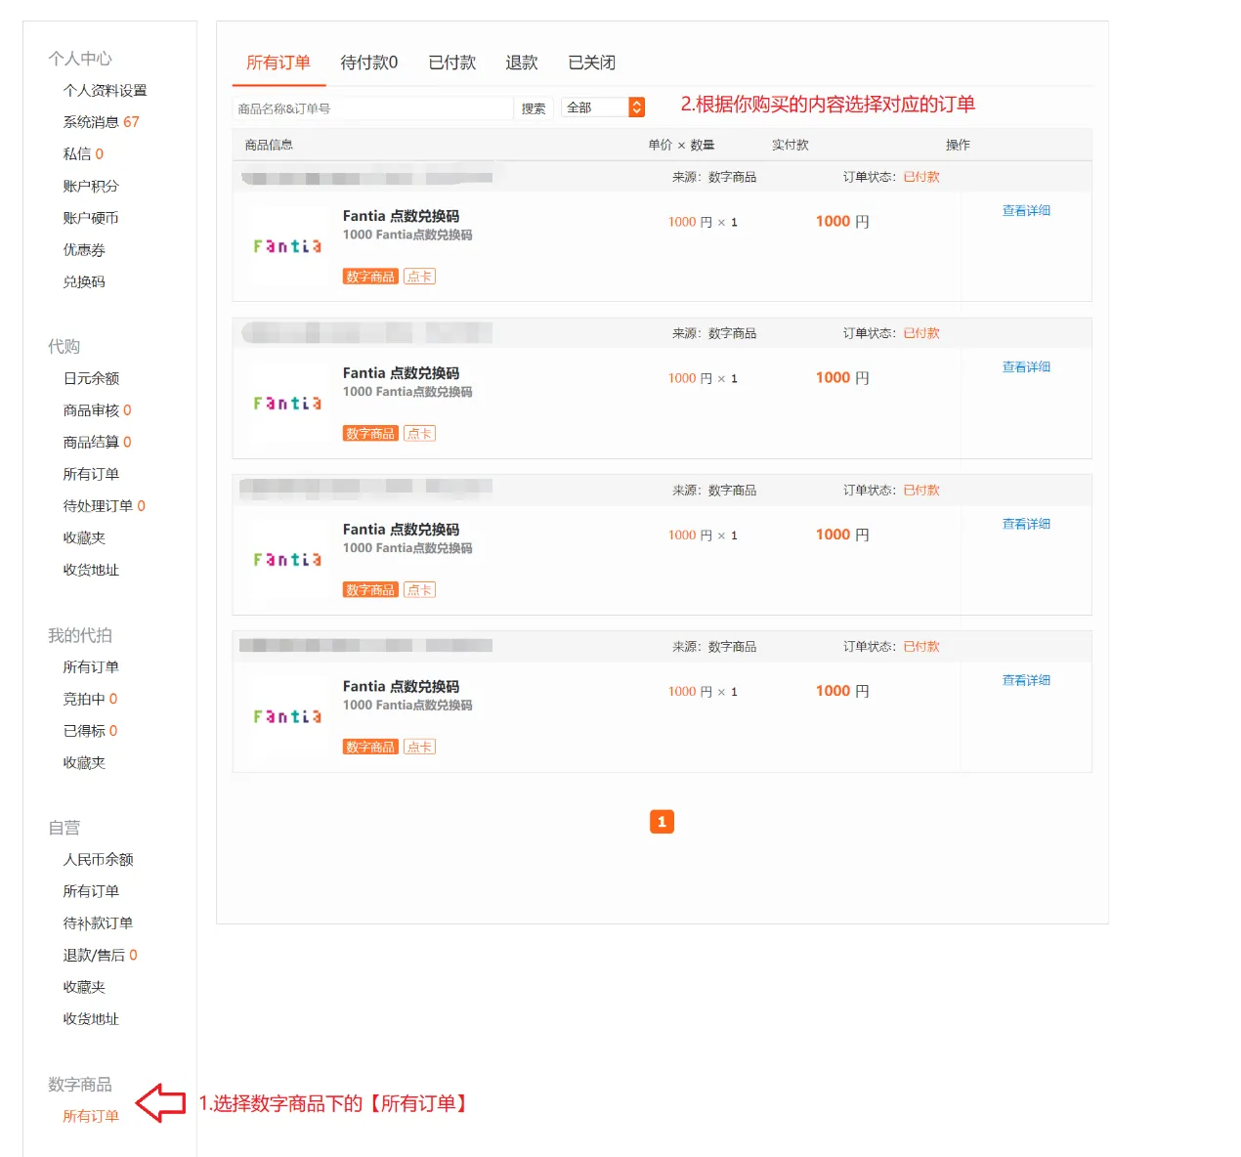This screenshot has width=1241, height=1157.
Task: Open 收藏夹 under the 代购 section
Action: [84, 537]
